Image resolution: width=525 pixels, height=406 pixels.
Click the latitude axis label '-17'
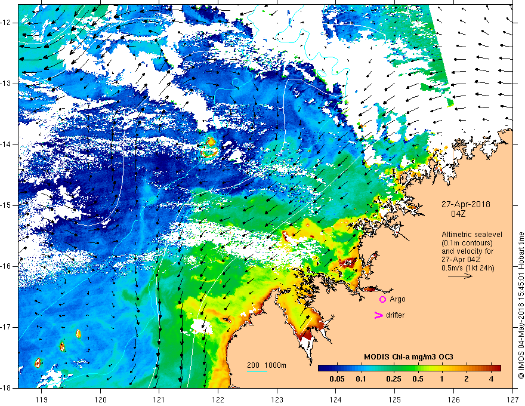[7, 327]
